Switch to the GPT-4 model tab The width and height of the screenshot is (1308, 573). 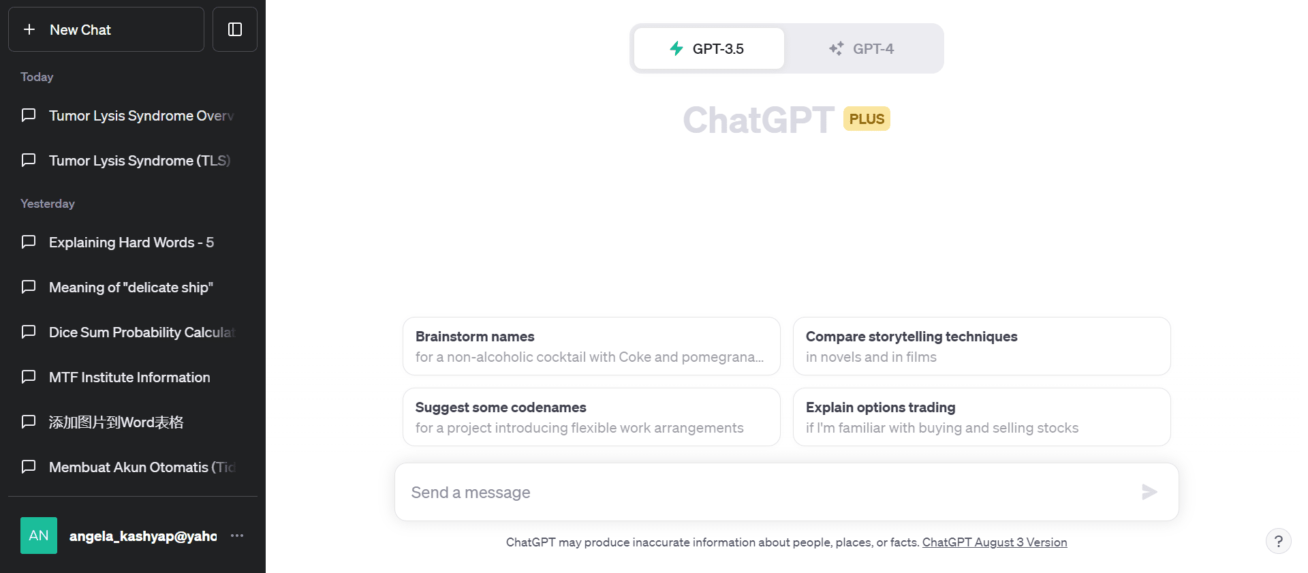coord(862,48)
